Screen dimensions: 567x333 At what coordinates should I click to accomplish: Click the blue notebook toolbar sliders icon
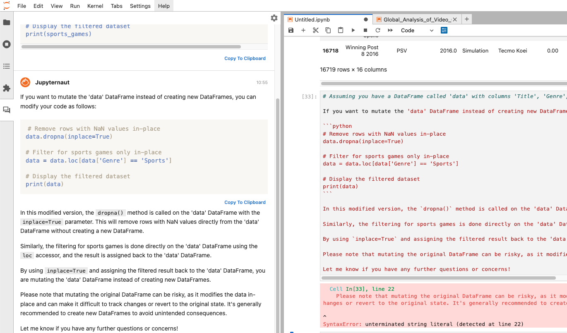(444, 30)
